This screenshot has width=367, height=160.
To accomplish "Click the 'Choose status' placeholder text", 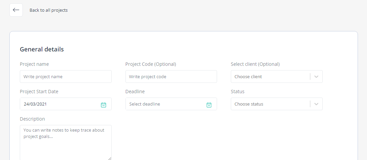I will (249, 104).
